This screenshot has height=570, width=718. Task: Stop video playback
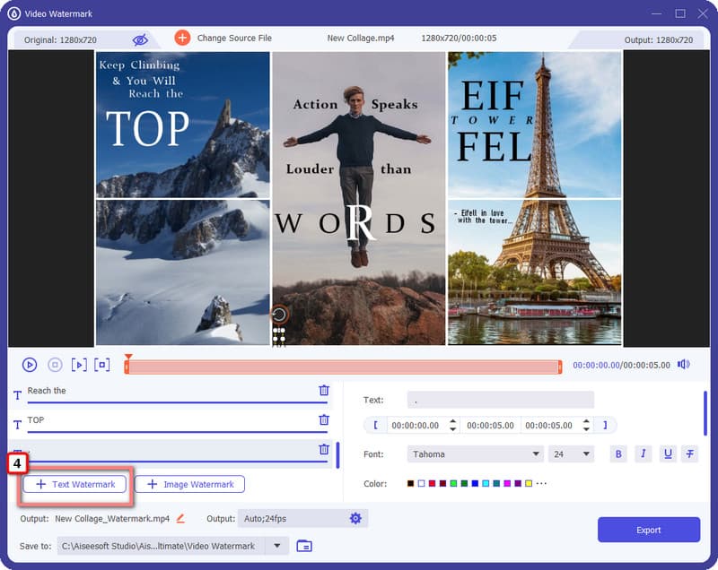pos(55,365)
